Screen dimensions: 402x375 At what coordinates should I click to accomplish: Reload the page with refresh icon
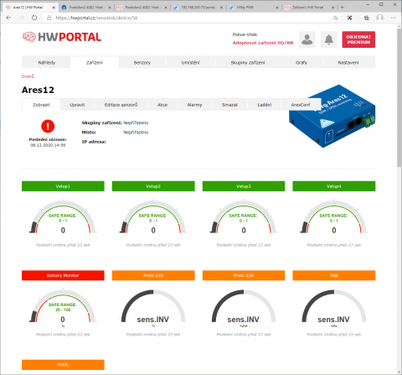[x=34, y=18]
